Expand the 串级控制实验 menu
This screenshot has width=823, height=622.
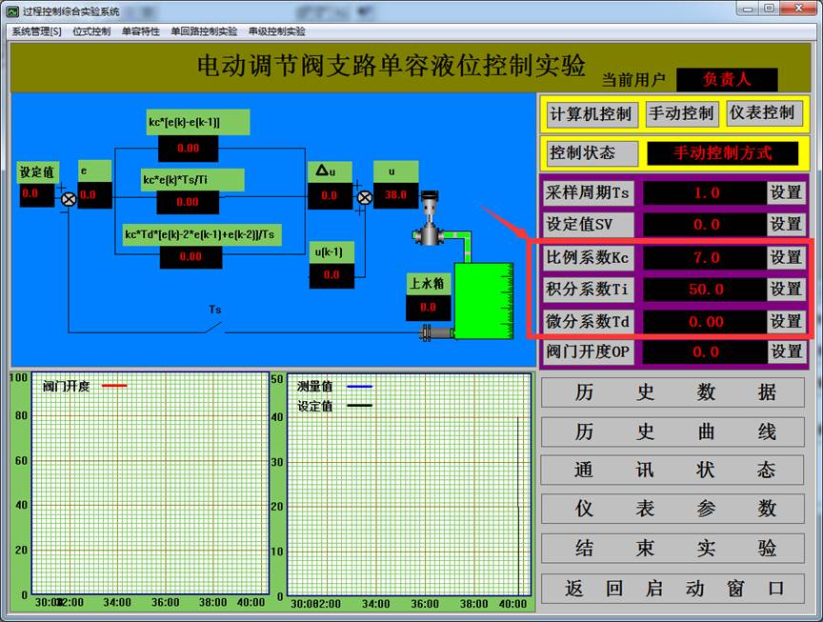point(277,30)
